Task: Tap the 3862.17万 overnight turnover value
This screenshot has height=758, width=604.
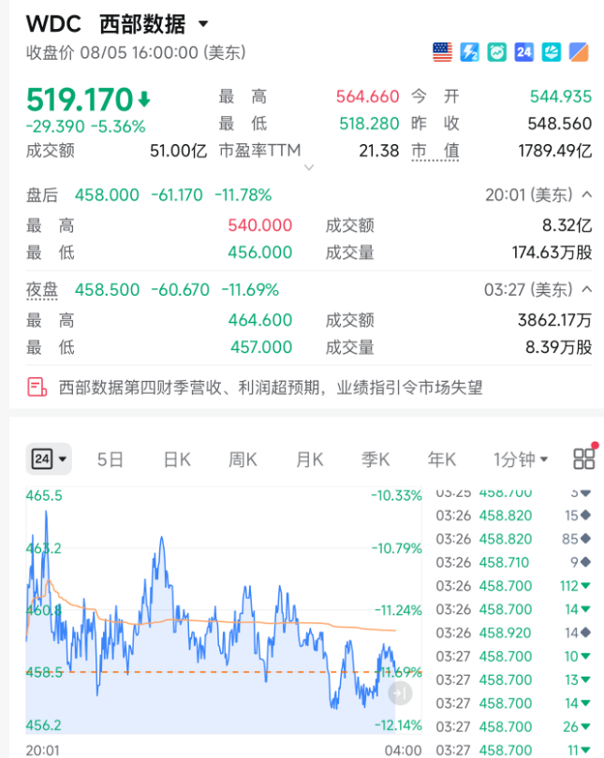Action: 554,320
